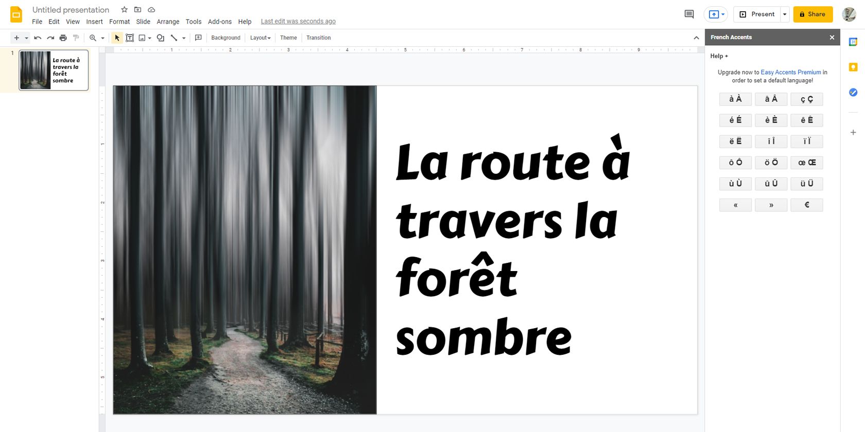Insert the ç Ç accent character
The height and width of the screenshot is (432, 865).
[x=806, y=99]
